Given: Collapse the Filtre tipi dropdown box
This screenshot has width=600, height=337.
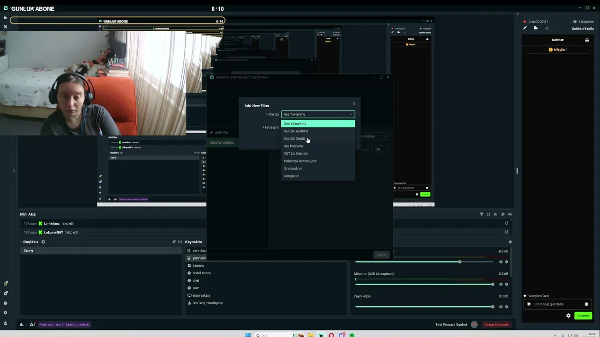Looking at the screenshot, I should (318, 114).
